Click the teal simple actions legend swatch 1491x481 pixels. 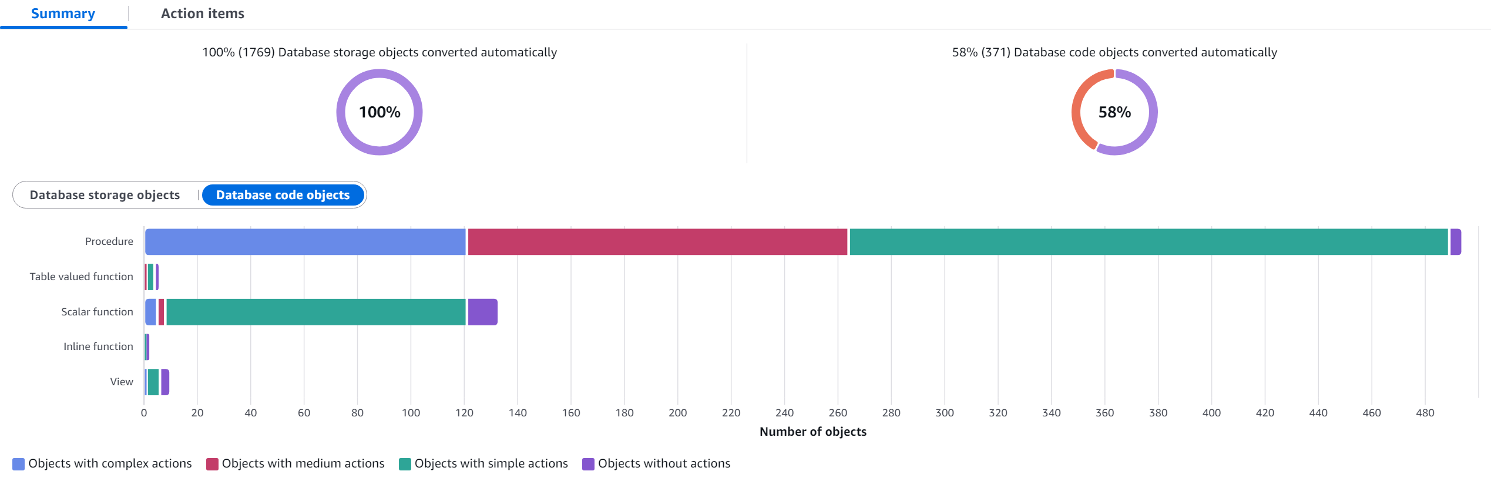pos(405,464)
